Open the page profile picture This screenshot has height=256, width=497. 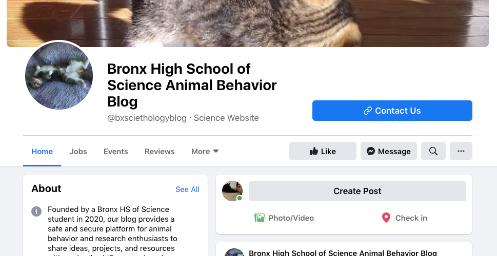[59, 76]
